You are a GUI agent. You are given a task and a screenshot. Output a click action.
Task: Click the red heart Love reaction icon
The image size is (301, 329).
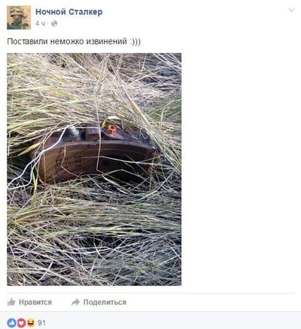click(x=21, y=322)
